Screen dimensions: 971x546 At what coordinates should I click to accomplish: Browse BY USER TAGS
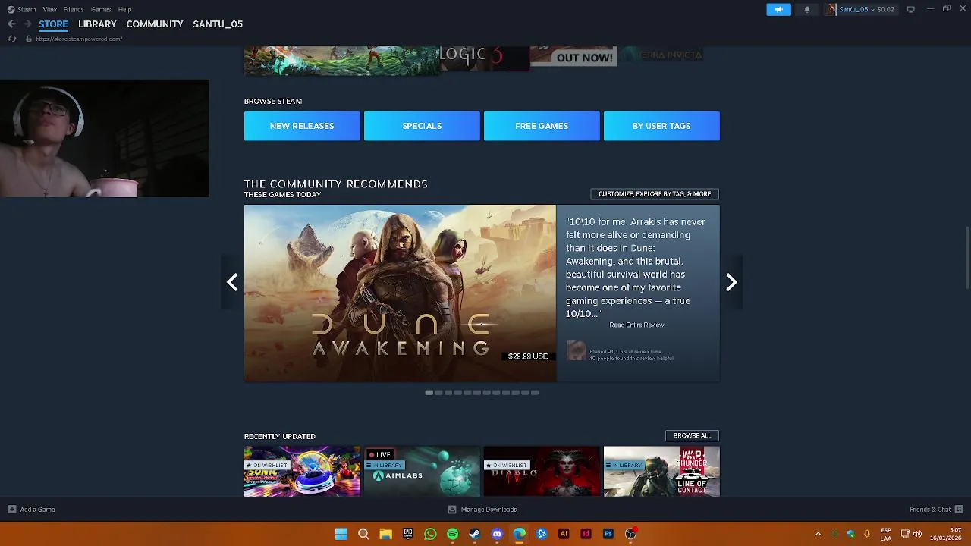661,126
